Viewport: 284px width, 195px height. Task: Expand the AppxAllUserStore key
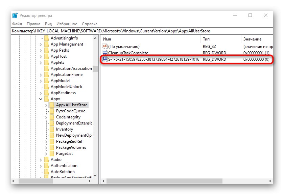46,105
